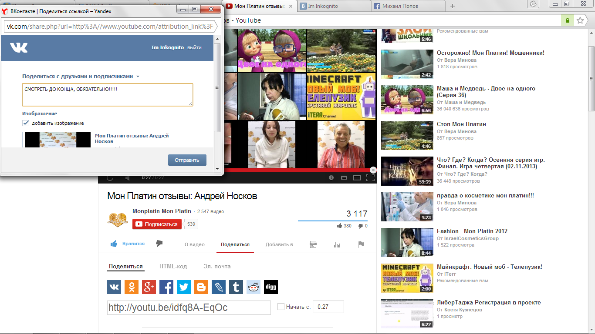Viewport: 595px width, 334px height.
Task: Report the video with the flag icon
Action: coord(361,244)
